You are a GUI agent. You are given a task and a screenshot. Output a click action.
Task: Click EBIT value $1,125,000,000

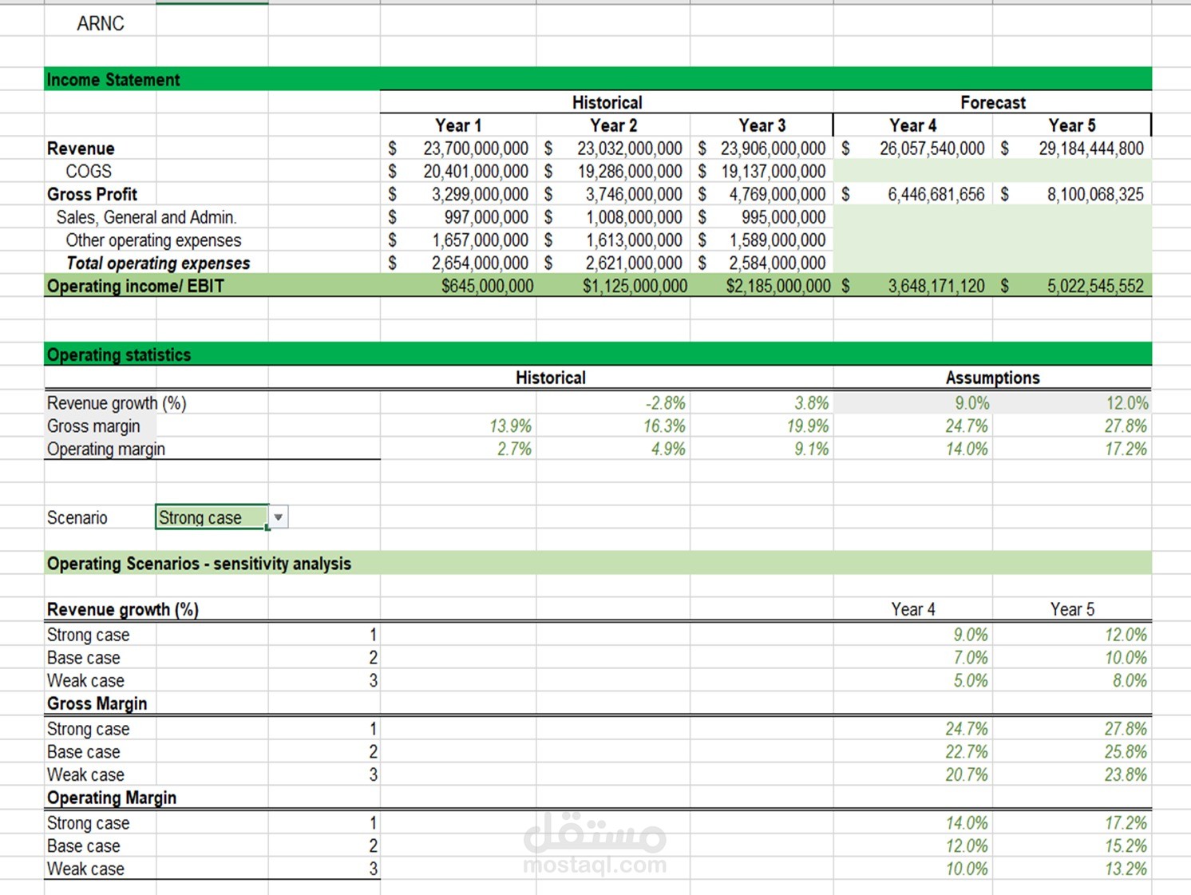click(x=635, y=287)
